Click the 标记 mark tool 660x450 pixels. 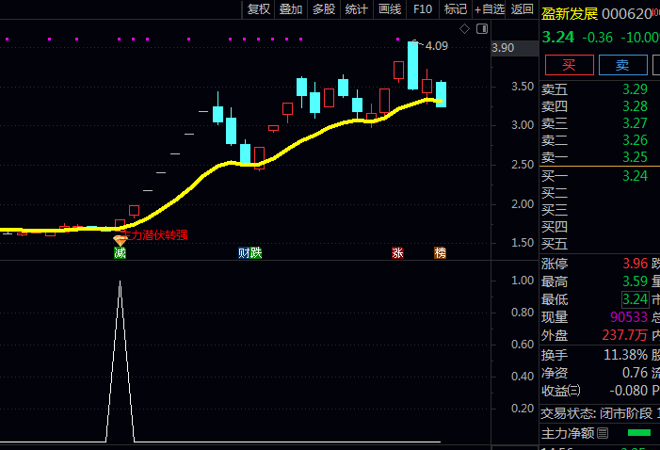click(456, 8)
